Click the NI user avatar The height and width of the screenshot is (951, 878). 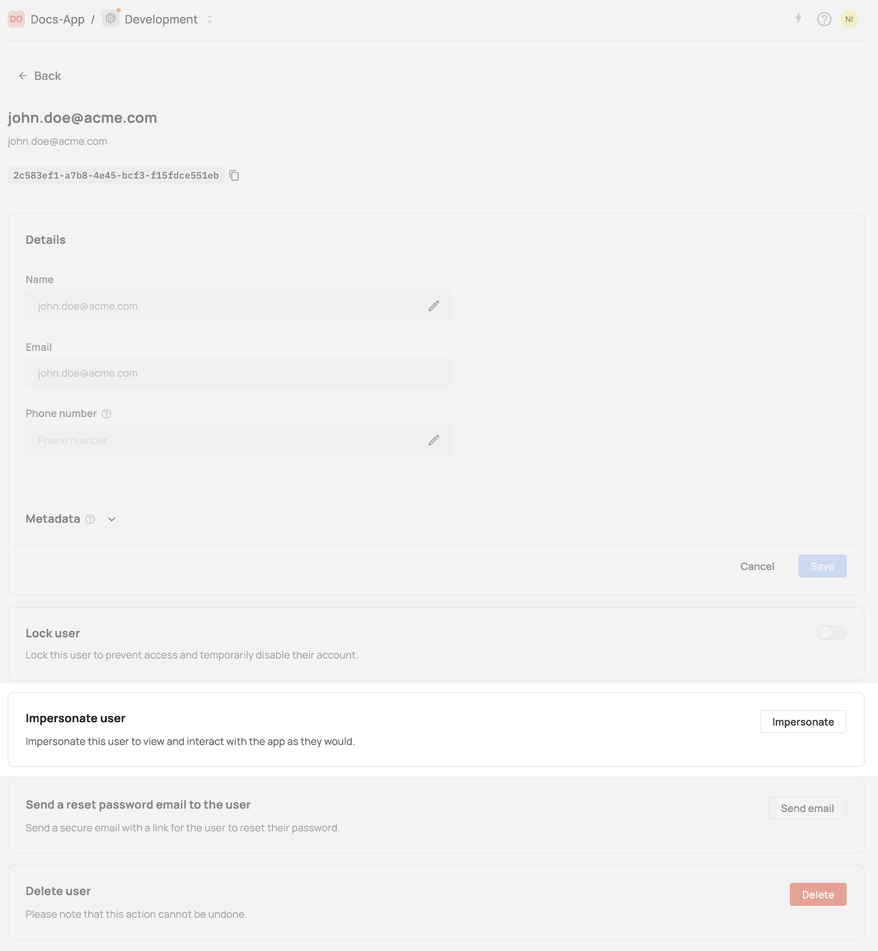(849, 19)
